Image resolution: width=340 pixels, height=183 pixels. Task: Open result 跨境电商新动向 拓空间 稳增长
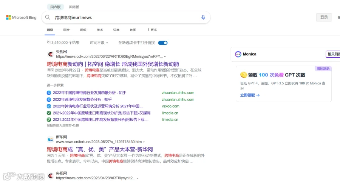113,64
